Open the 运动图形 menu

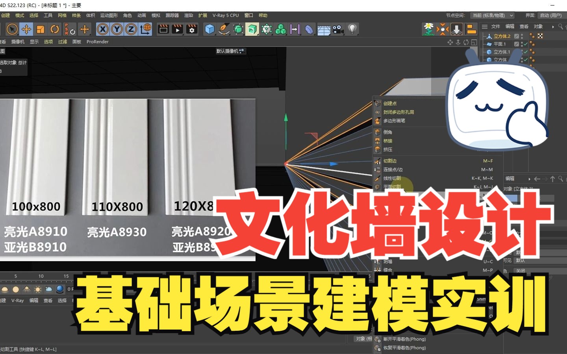pos(109,15)
